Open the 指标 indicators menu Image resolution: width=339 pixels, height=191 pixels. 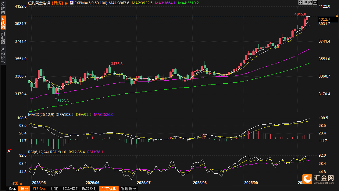tap(12, 189)
